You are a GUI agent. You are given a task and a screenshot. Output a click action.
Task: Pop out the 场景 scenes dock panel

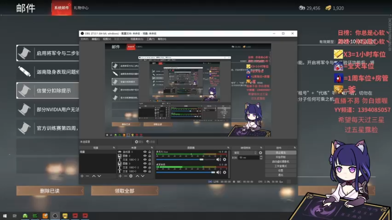[x=114, y=148]
